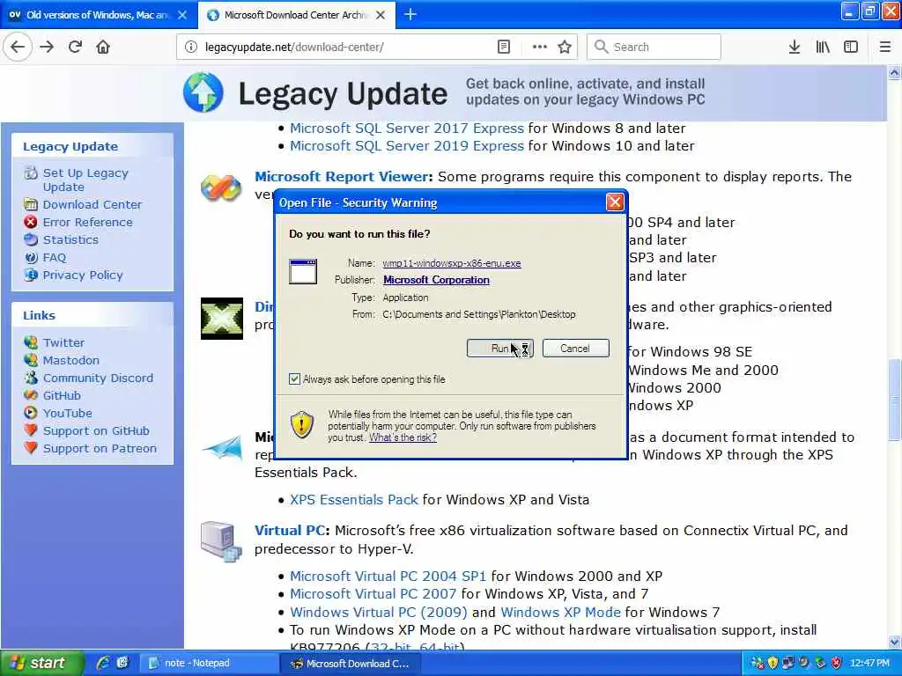The width and height of the screenshot is (902, 676).
Task: Open Microsoft SQL Server 2017 Express link
Action: (407, 129)
